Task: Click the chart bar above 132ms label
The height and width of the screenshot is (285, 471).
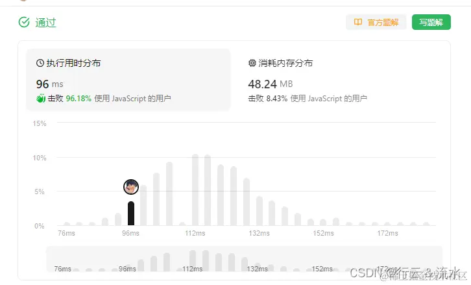Action: 260,211
